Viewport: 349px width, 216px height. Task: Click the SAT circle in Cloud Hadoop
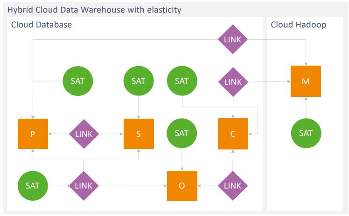point(306,133)
